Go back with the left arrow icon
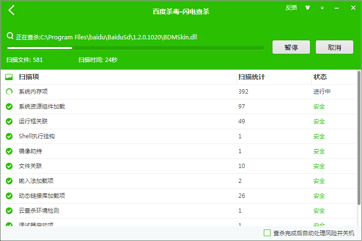This screenshot has width=362, height=241. [12, 11]
